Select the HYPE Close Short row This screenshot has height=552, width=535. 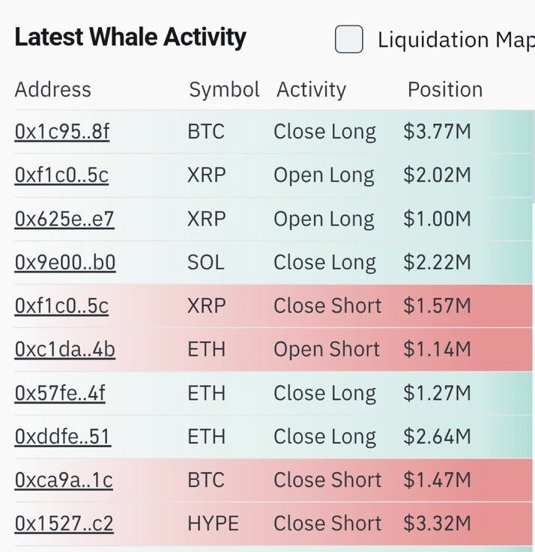click(x=273, y=524)
